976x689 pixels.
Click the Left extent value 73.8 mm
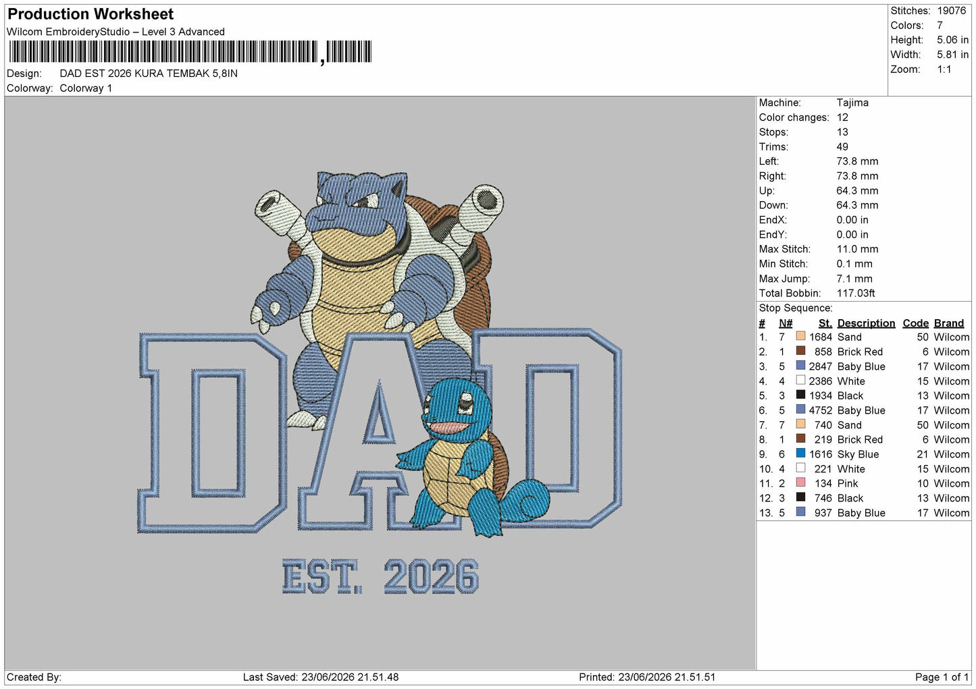(x=857, y=161)
